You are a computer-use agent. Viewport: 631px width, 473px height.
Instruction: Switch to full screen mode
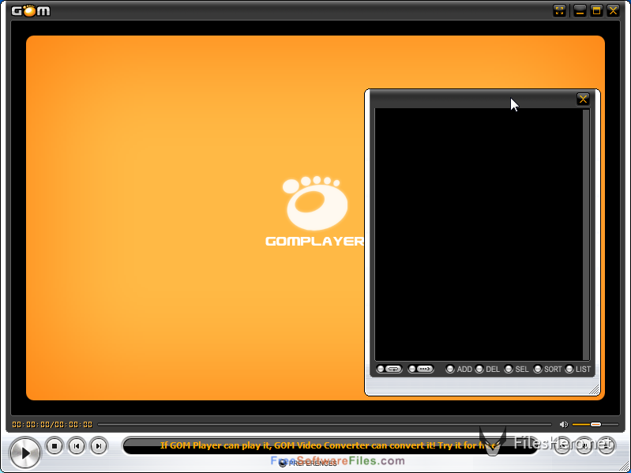pyautogui.click(x=559, y=11)
